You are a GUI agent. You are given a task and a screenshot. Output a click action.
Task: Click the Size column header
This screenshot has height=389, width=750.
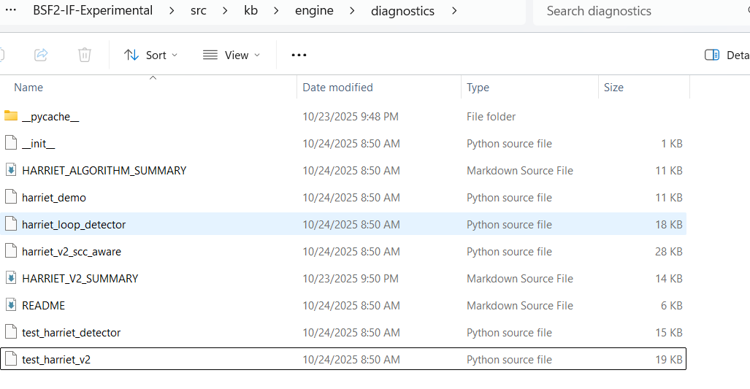click(613, 87)
